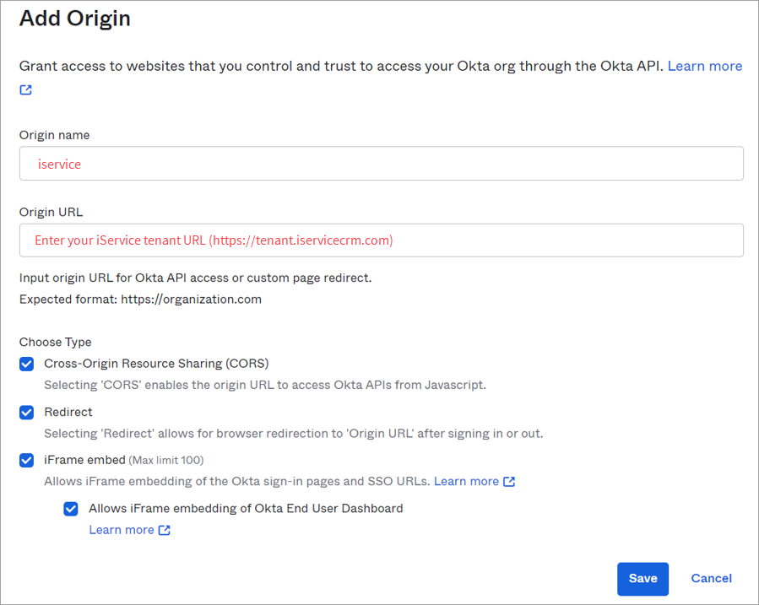
Task: Uncheck Cross-Origin Resource Sharing (CORS) checkbox
Action: pyautogui.click(x=27, y=364)
